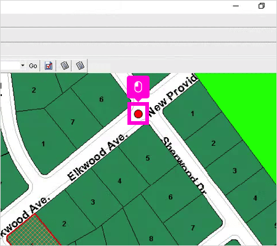
Task: Select parcel lot 8 at the map bottom
Action: click(x=151, y=239)
